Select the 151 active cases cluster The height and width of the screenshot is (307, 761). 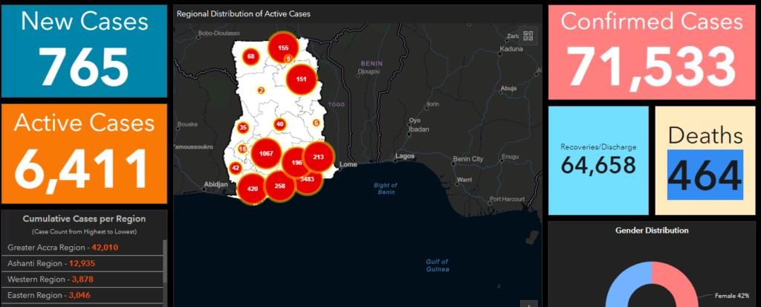pyautogui.click(x=302, y=79)
